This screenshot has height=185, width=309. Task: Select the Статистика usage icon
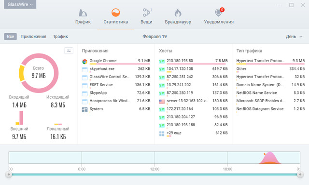[116, 13]
